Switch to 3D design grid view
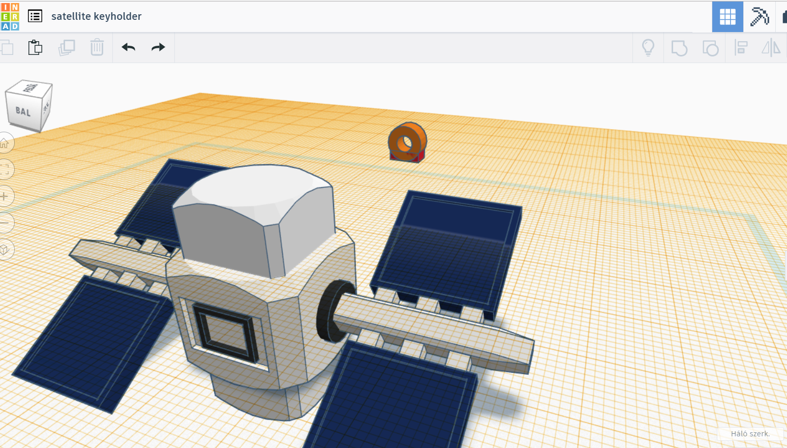Image resolution: width=787 pixels, height=448 pixels. coord(728,17)
